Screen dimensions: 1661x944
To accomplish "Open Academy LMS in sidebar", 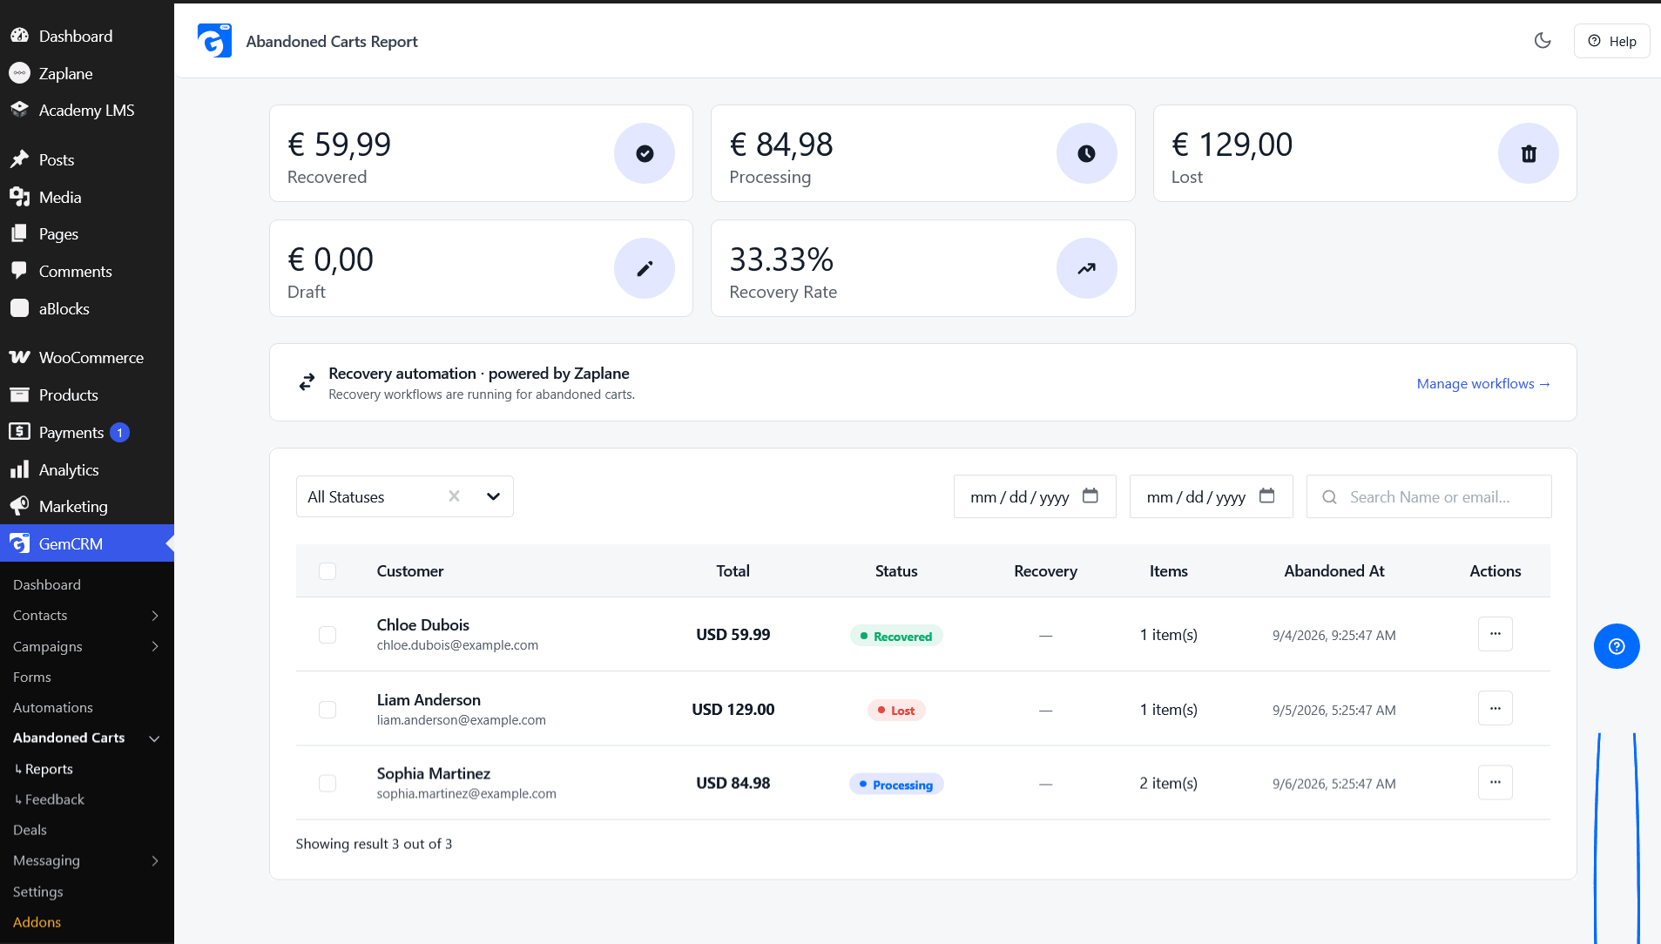I will (x=87, y=111).
